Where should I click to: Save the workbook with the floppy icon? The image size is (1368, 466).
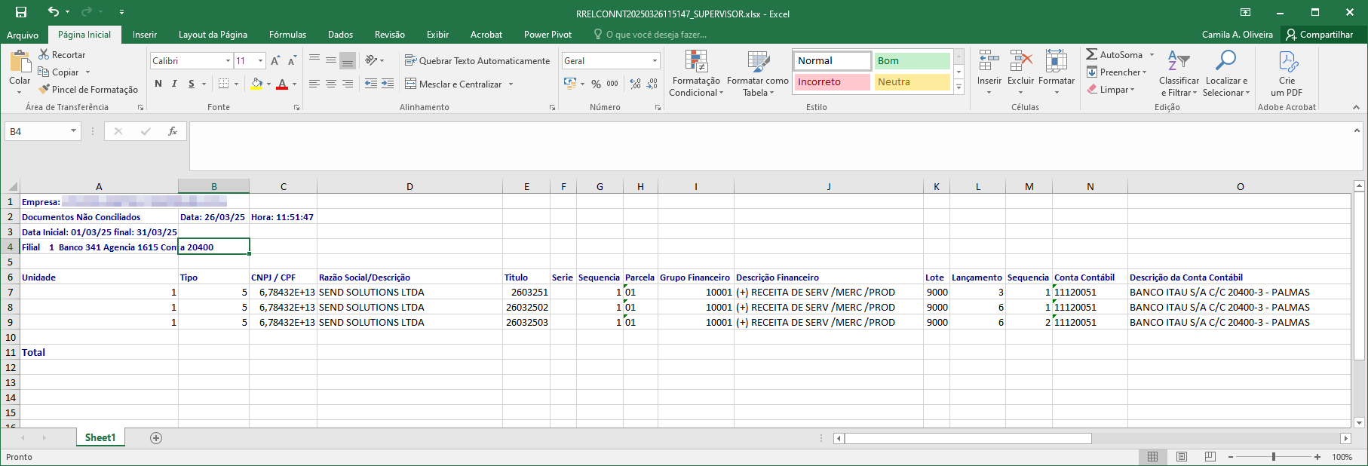pos(21,12)
